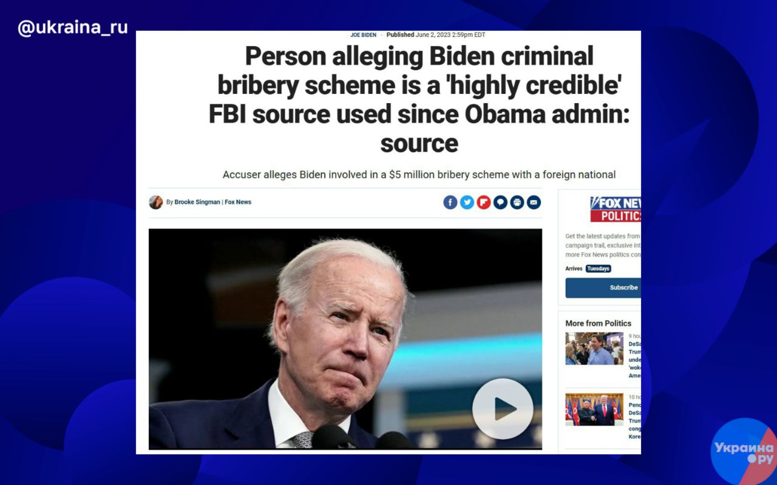
Task: Click the print article icon
Action: pyautogui.click(x=517, y=202)
